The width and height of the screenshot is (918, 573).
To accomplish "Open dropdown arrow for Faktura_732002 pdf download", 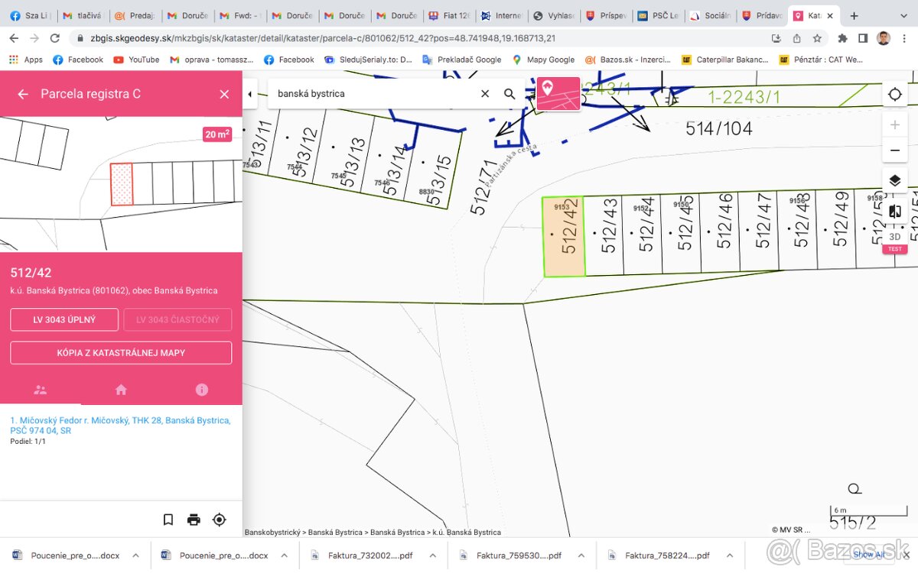I will [x=432, y=555].
